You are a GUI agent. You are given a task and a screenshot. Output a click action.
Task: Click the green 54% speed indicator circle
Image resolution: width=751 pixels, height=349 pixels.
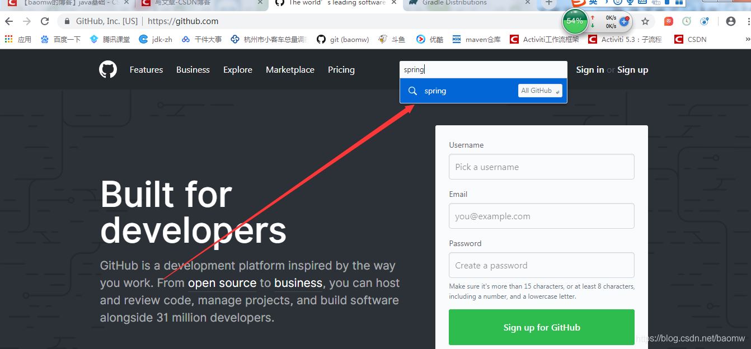pyautogui.click(x=575, y=21)
